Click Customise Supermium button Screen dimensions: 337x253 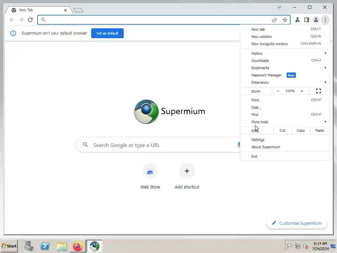tap(297, 223)
